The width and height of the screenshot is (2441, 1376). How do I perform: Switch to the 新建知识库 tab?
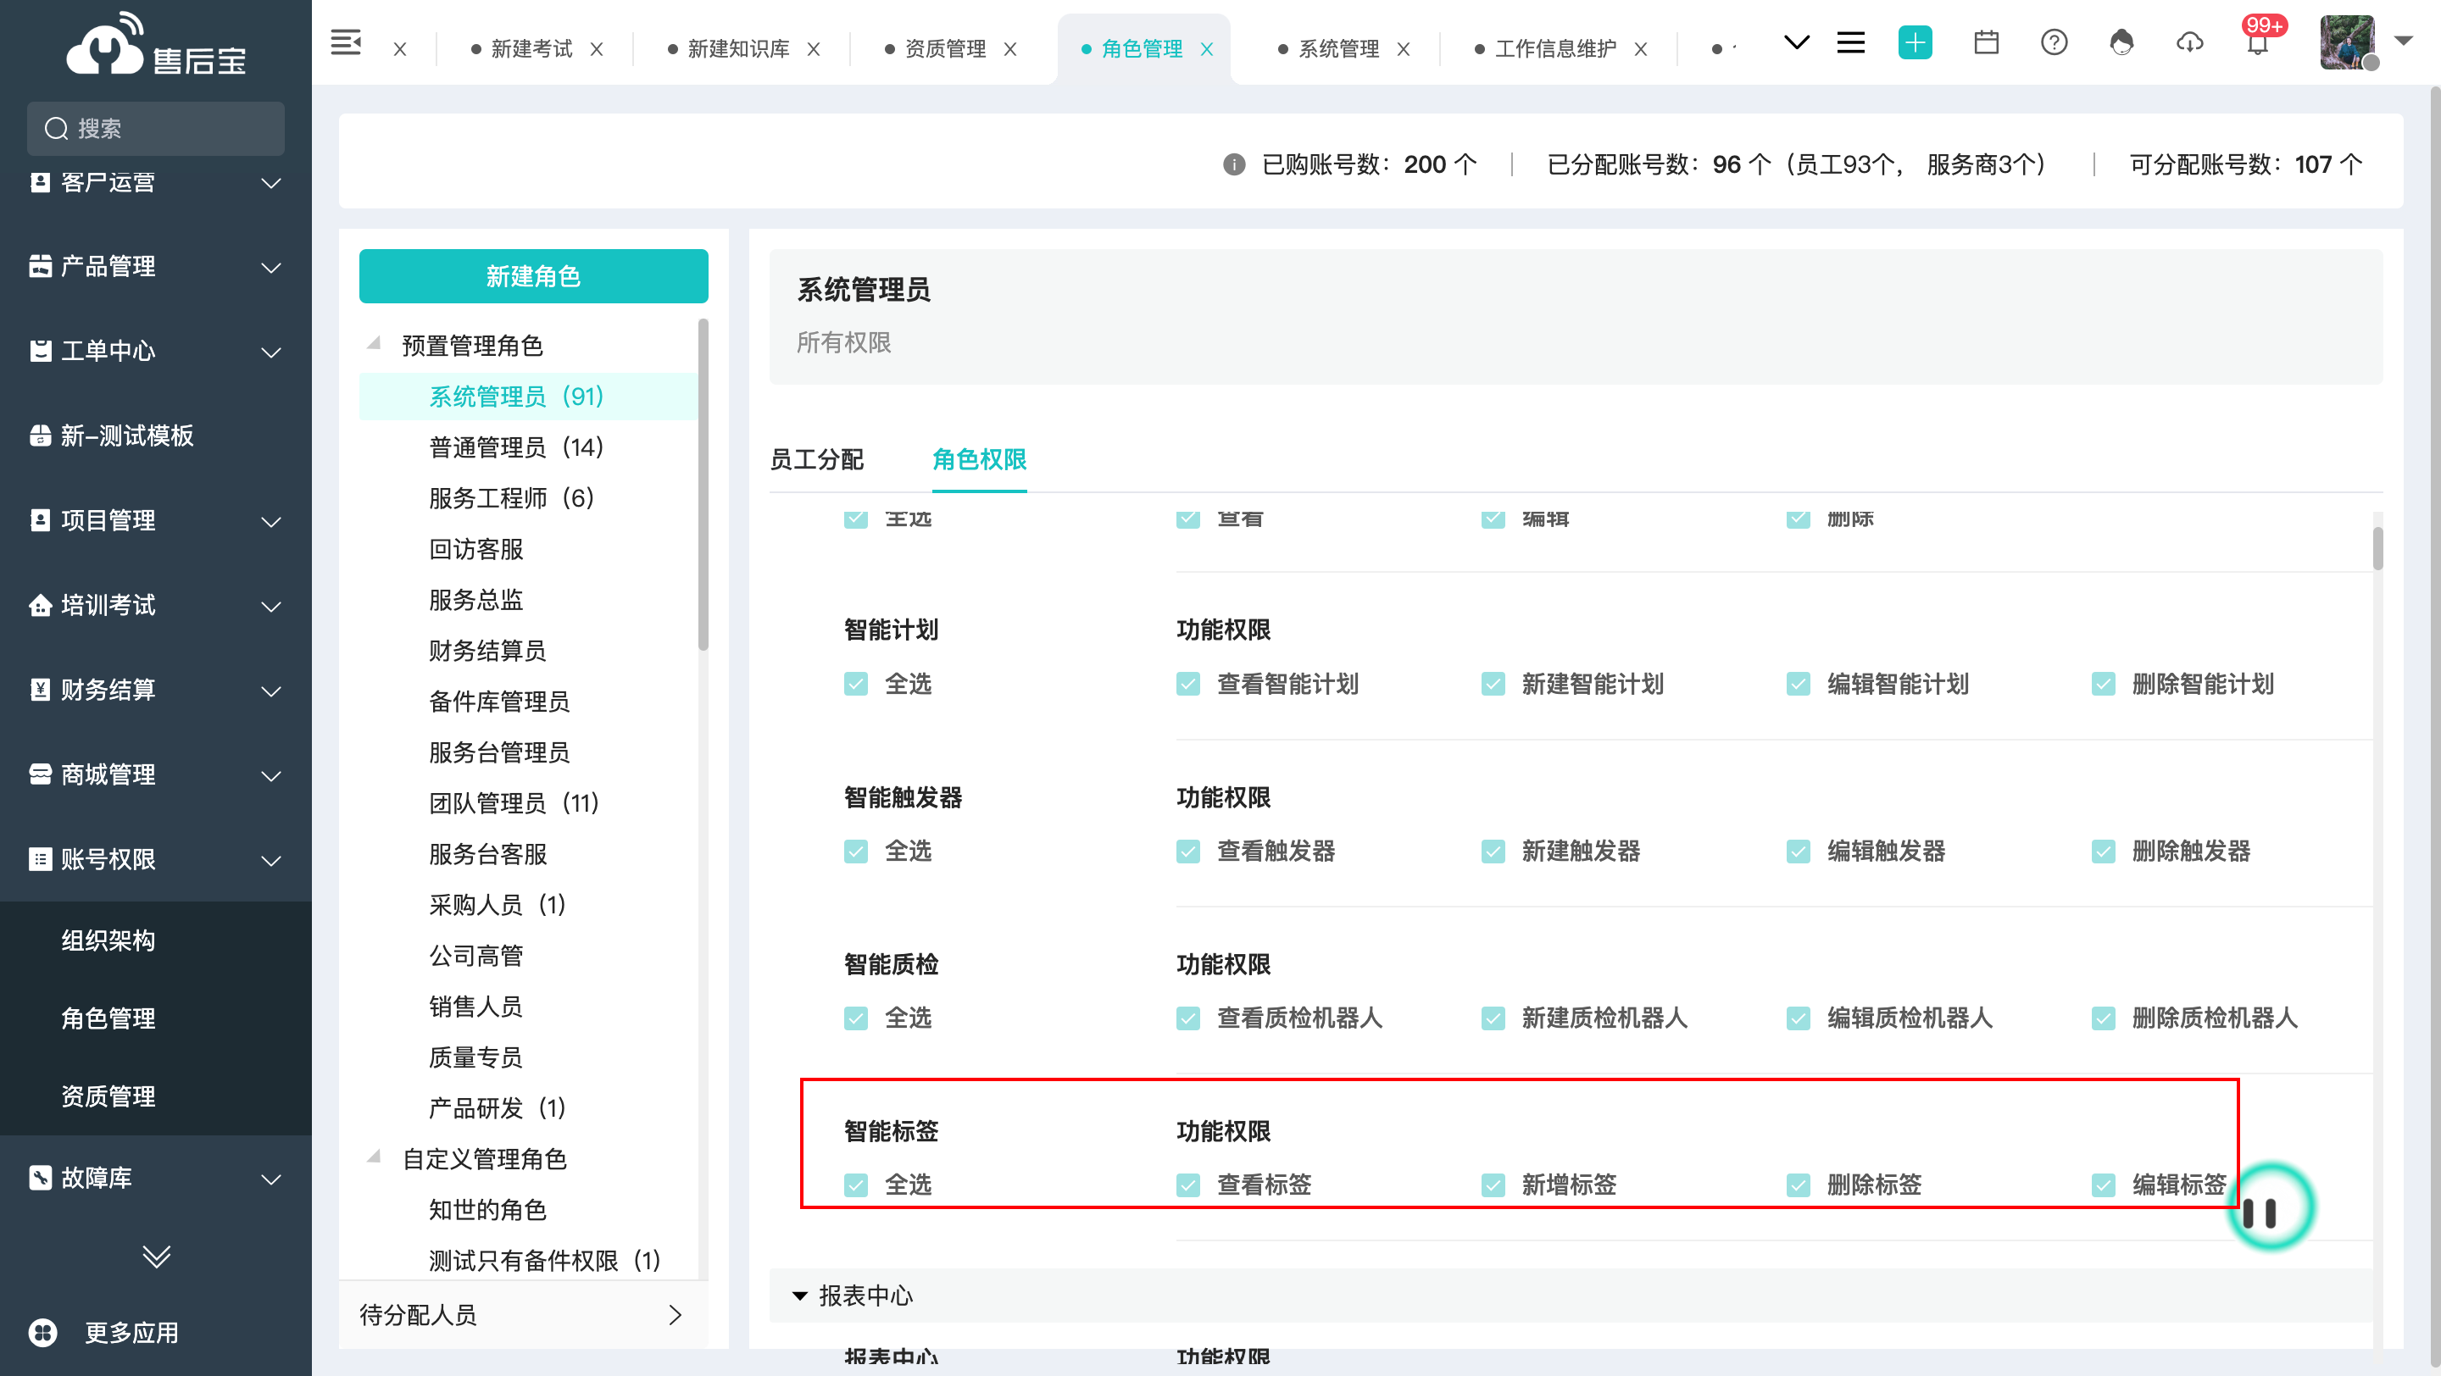click(x=737, y=49)
